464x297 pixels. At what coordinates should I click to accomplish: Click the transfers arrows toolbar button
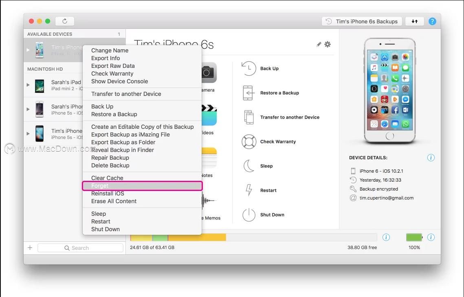click(x=415, y=21)
